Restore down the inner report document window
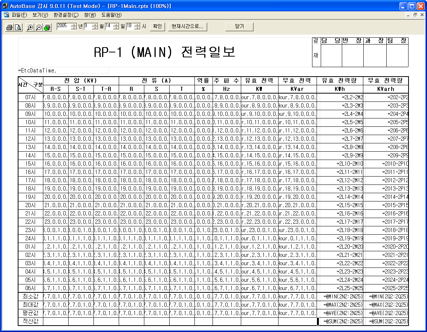 point(415,15)
